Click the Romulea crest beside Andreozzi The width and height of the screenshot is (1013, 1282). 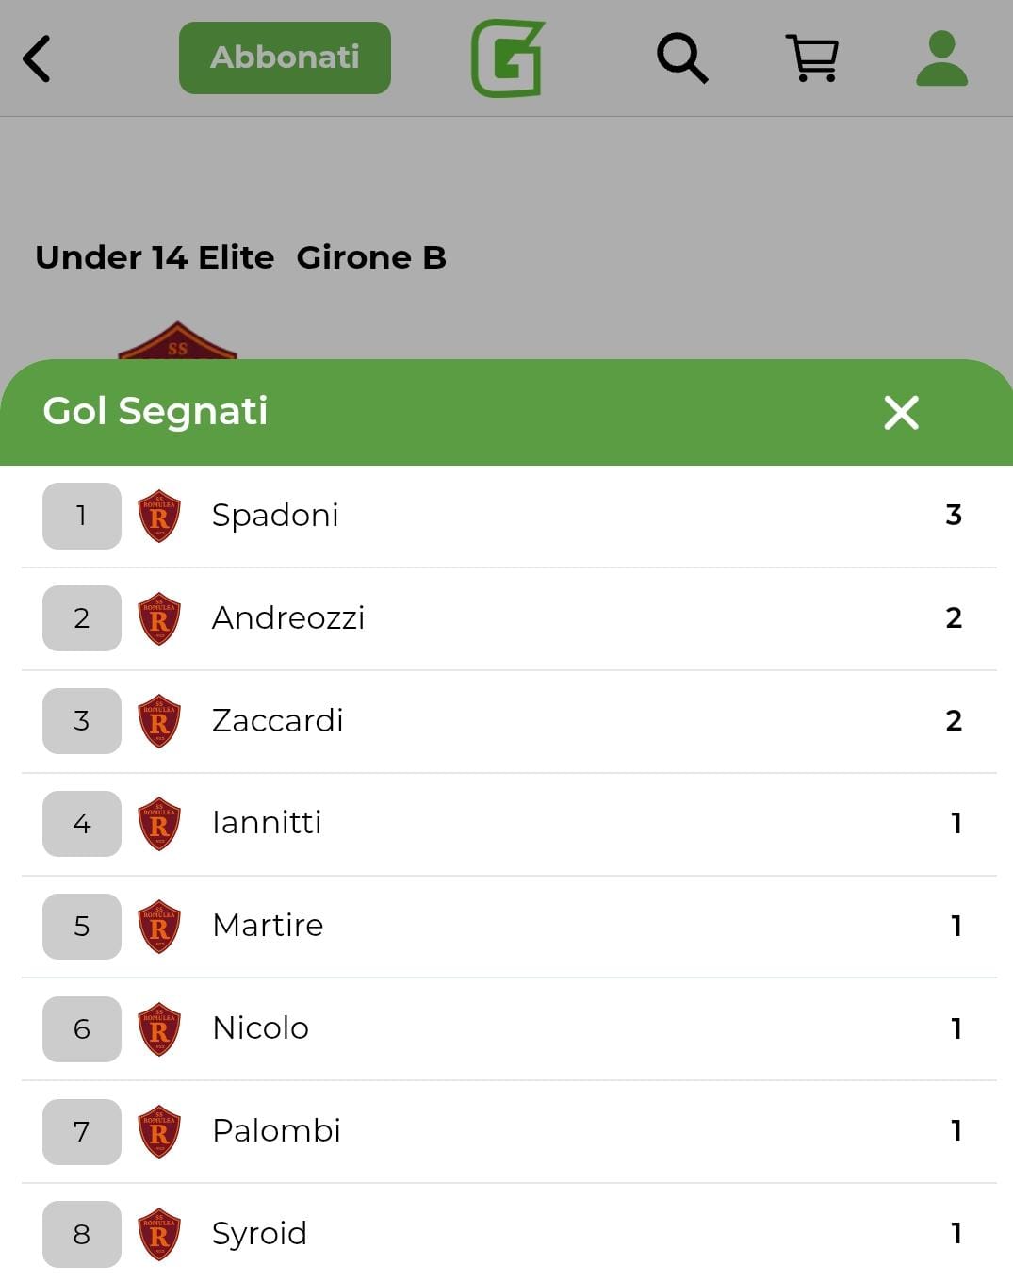[x=159, y=618]
